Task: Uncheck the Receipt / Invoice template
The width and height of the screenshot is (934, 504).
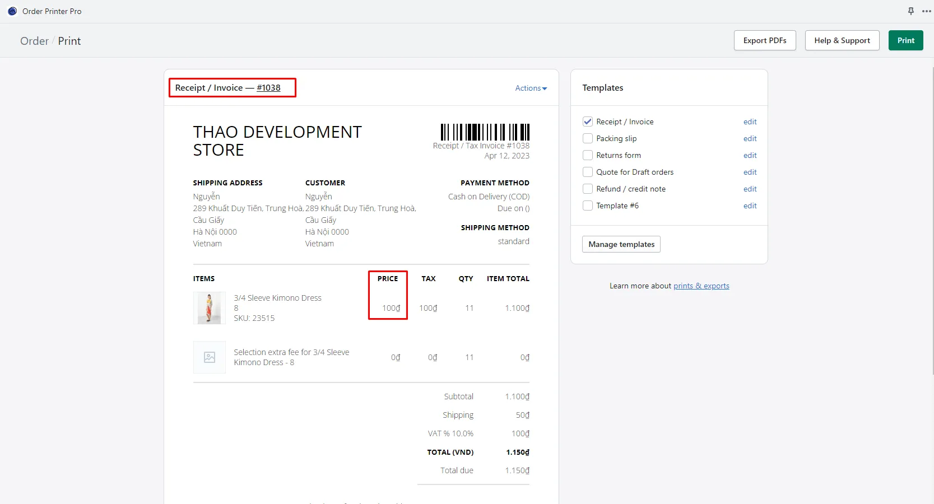Action: (x=588, y=122)
